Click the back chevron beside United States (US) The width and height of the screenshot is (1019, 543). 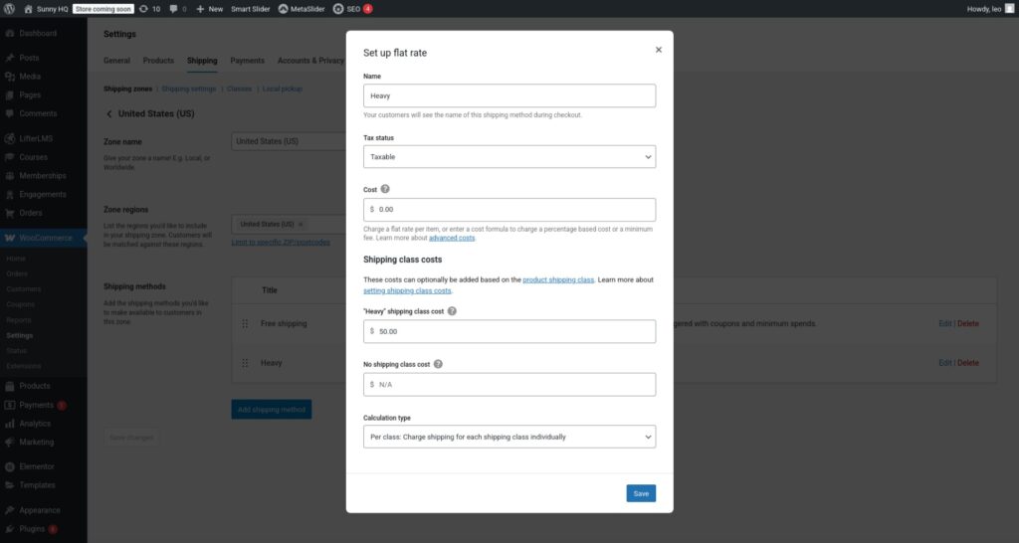tap(109, 113)
